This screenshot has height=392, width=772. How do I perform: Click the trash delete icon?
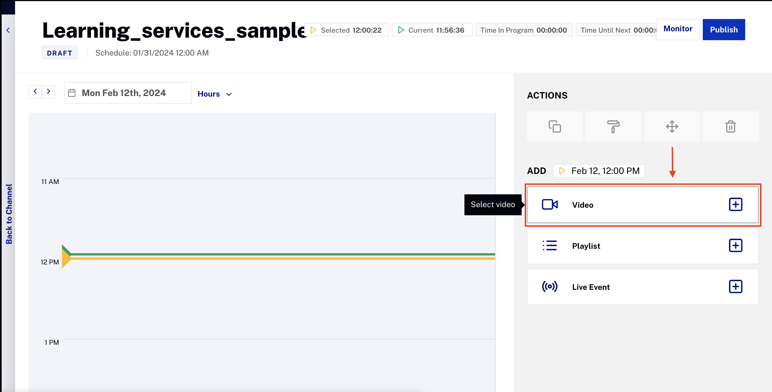tap(730, 126)
